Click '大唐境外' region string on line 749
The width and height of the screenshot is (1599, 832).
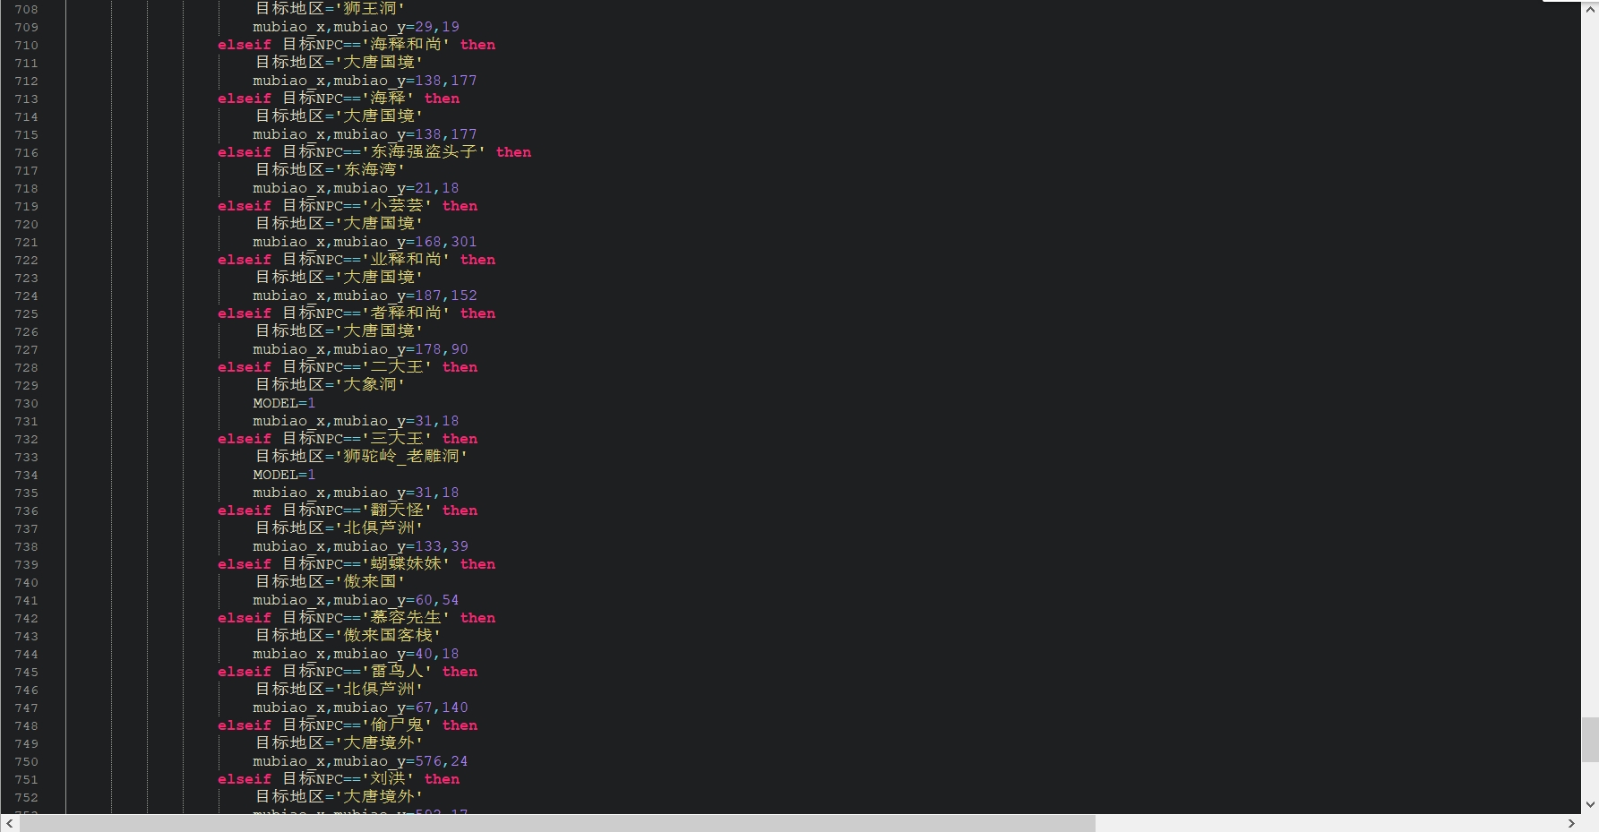(x=378, y=743)
